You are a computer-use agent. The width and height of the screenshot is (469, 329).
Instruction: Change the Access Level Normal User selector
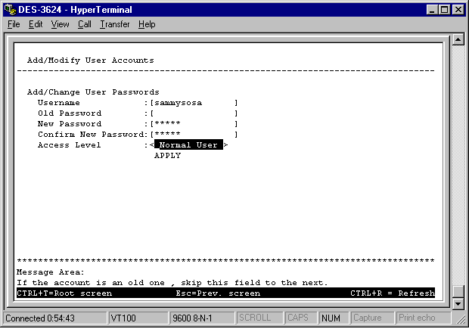[188, 145]
